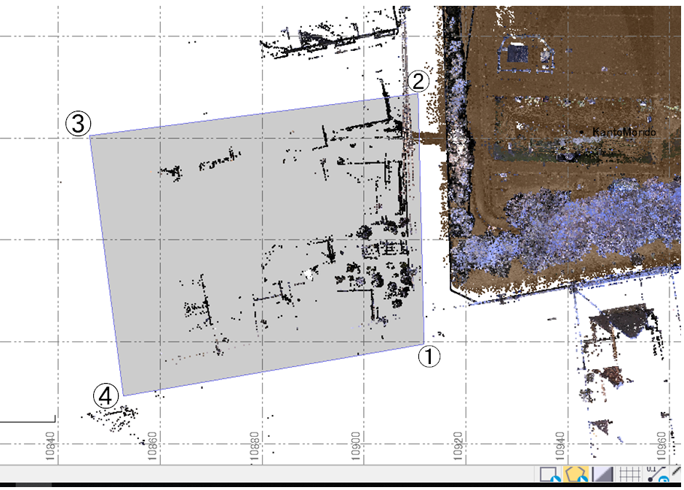Click polygon corner marker 3

click(77, 123)
